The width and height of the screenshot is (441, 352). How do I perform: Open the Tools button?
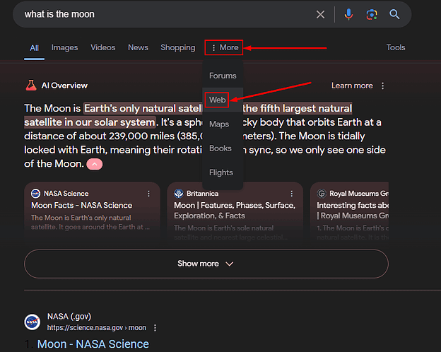396,47
